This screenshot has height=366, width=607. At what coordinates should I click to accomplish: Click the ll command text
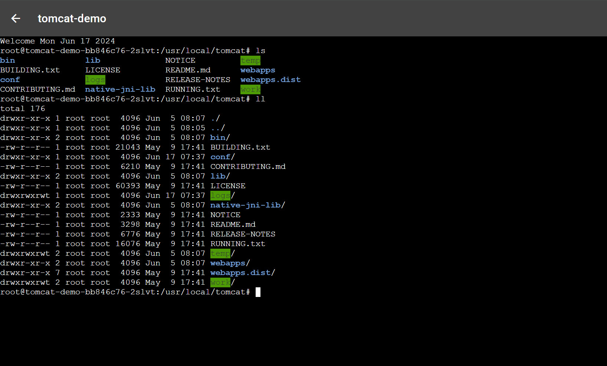260,99
